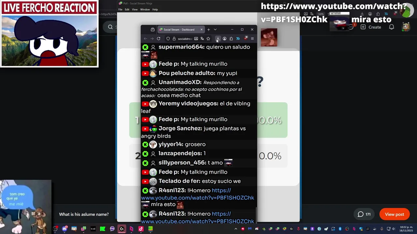This screenshot has height=234, width=417.
Task: Open File menu in Social Stream Ninja
Action: pyautogui.click(x=120, y=9)
